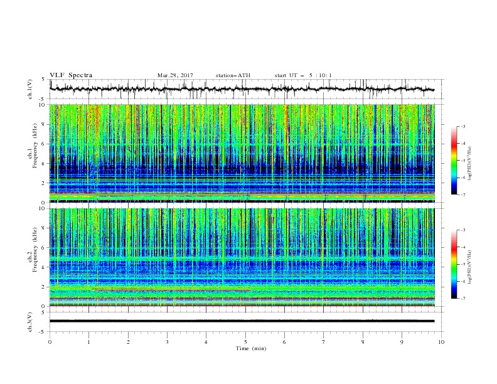Click time axis tick label "2"
The image size is (497, 384).
[128, 342]
